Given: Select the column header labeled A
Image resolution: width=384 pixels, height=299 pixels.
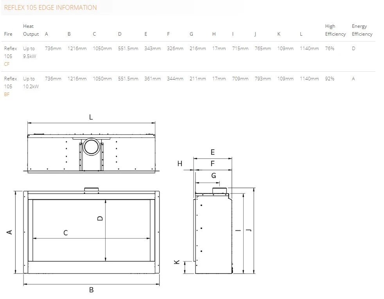Looking at the screenshot, I should click(46, 34).
